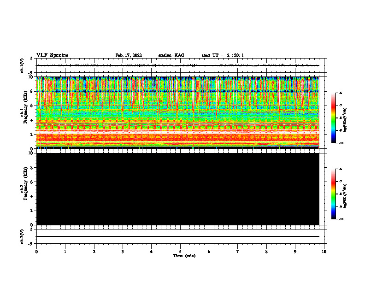Click the ch.1 log(PSD) color bar title
Image resolution: width=365 pixels, height=282 pixels.
(x=345, y=120)
